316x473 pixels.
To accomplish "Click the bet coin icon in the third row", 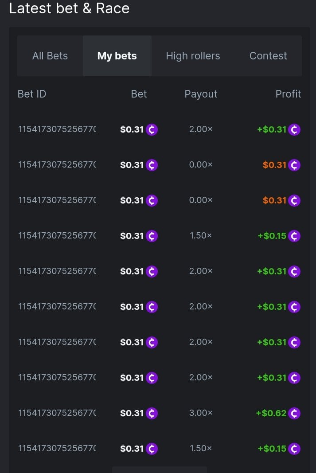I will pos(152,200).
